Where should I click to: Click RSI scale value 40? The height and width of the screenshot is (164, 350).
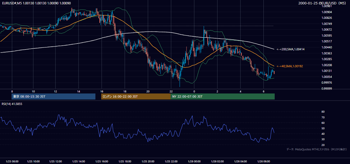(323, 134)
